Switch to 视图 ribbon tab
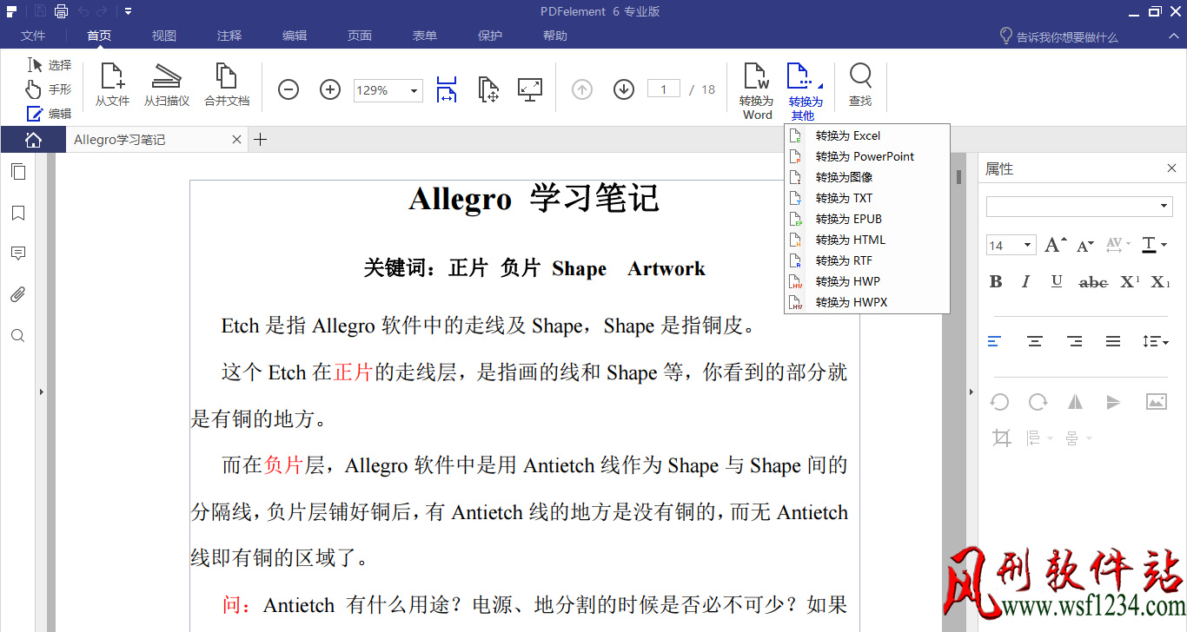Viewport: 1187px width, 632px height. 164,36
